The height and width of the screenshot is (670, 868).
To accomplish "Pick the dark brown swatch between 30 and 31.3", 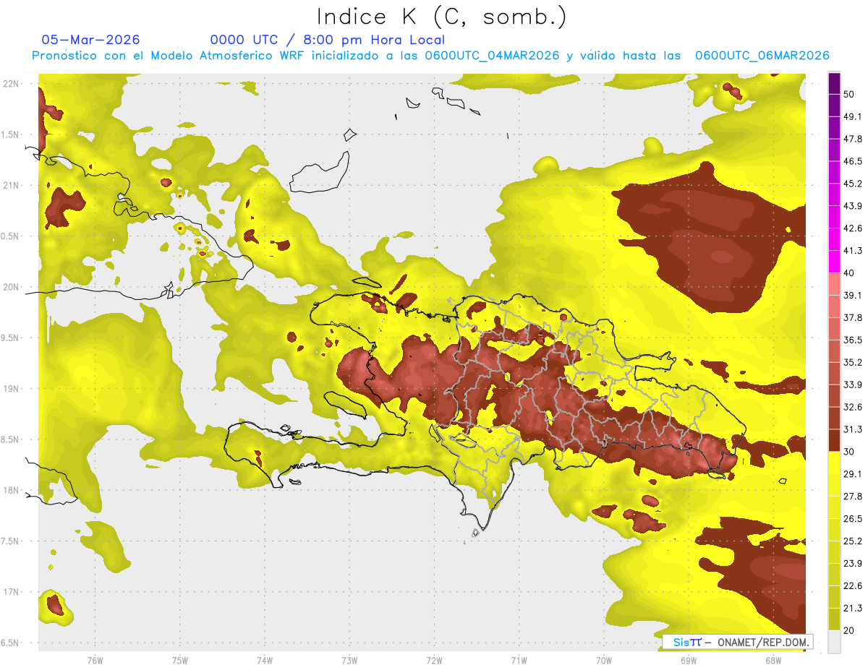I will click(x=834, y=440).
